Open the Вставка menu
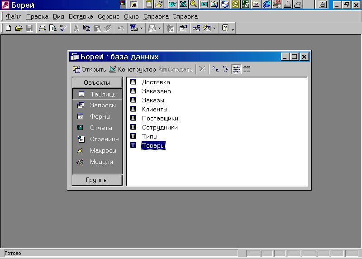Screen dimensions: 362x259 pyautogui.click(x=81, y=17)
